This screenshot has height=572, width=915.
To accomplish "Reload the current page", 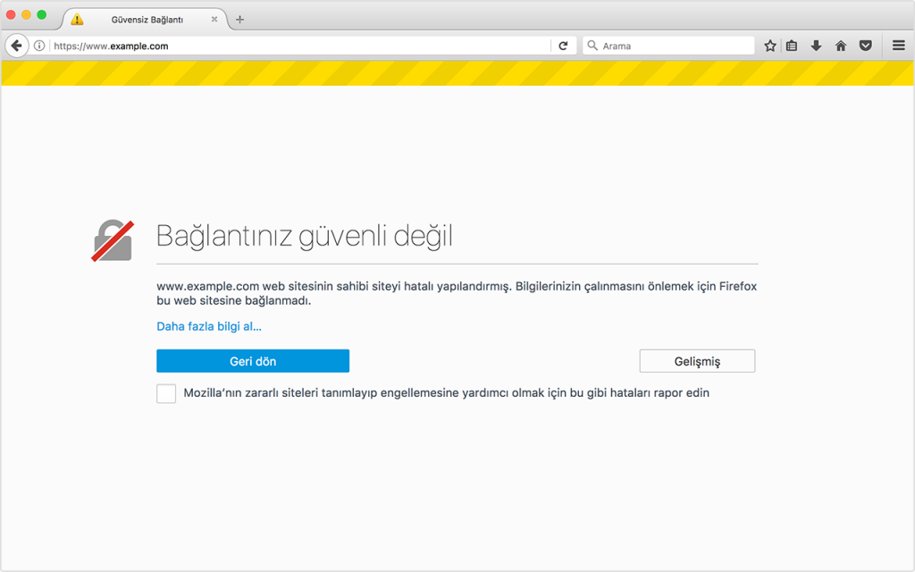I will point(563,45).
